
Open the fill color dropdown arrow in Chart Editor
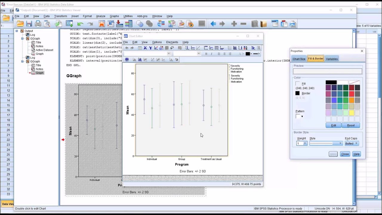[252, 54]
